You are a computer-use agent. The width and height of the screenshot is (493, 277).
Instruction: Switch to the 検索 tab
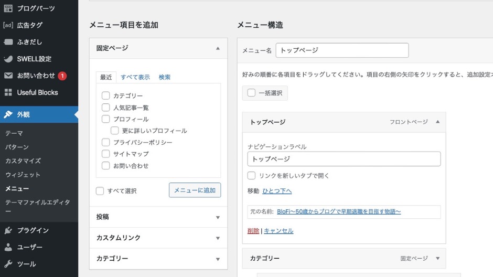165,77
